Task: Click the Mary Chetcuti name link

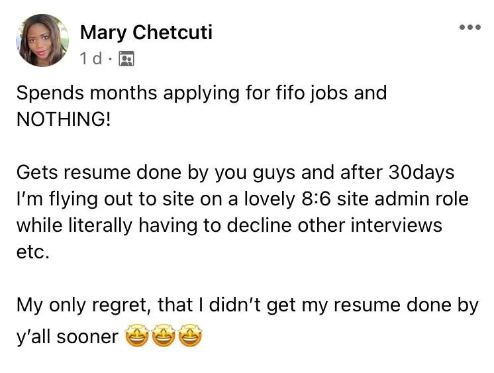Action: point(146,32)
